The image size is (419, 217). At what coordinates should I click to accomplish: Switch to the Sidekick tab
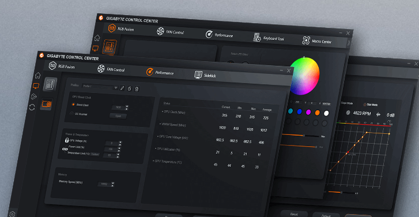[205, 75]
